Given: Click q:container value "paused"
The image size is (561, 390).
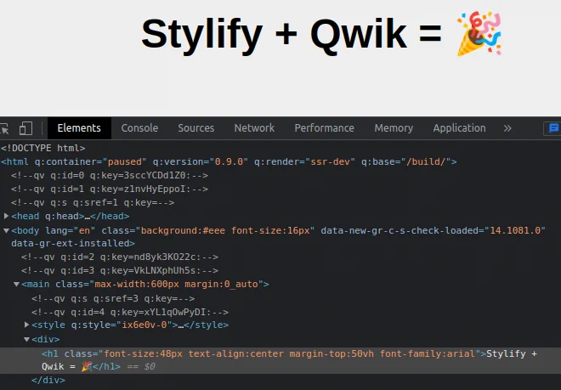Looking at the screenshot, I should pos(125,161).
